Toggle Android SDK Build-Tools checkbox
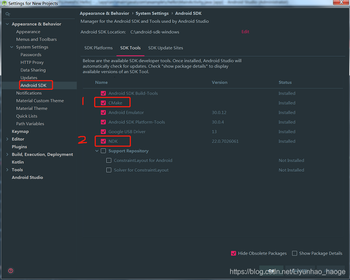Viewport: 350px width, 280px height. (x=103, y=93)
